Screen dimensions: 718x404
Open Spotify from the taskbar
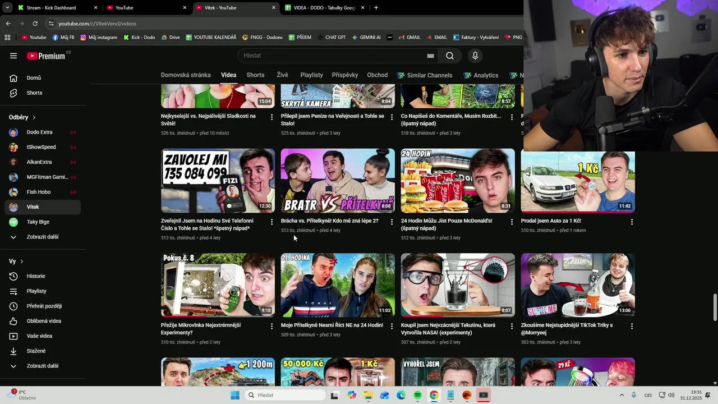[417, 395]
